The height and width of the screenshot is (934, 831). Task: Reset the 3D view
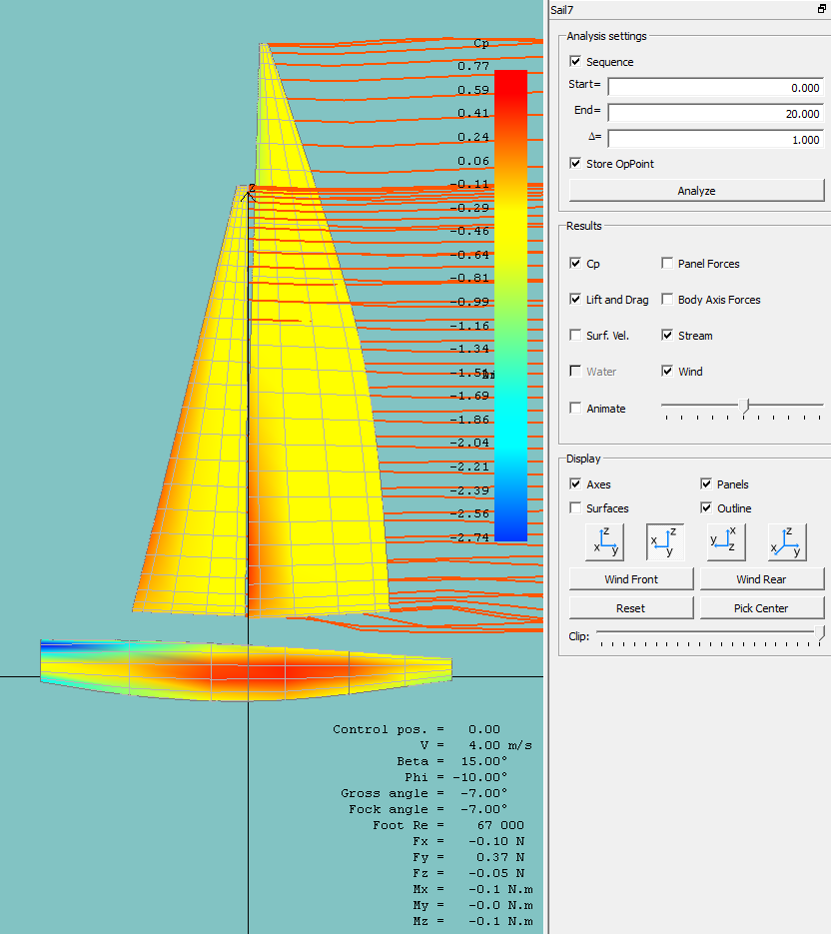click(630, 608)
